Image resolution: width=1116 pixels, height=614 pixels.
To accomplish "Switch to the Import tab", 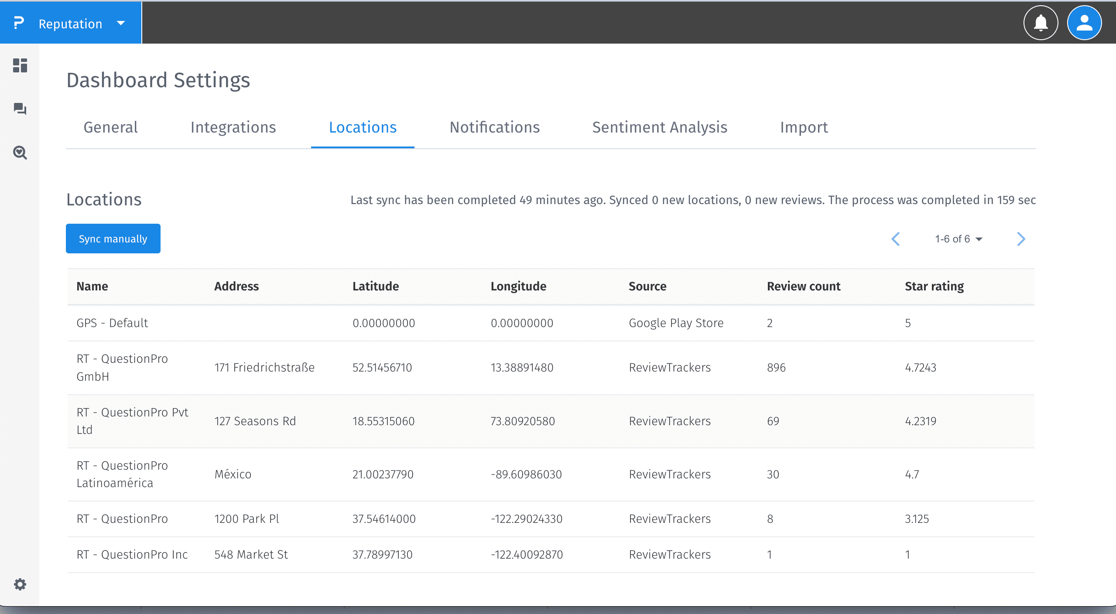I will coord(804,127).
